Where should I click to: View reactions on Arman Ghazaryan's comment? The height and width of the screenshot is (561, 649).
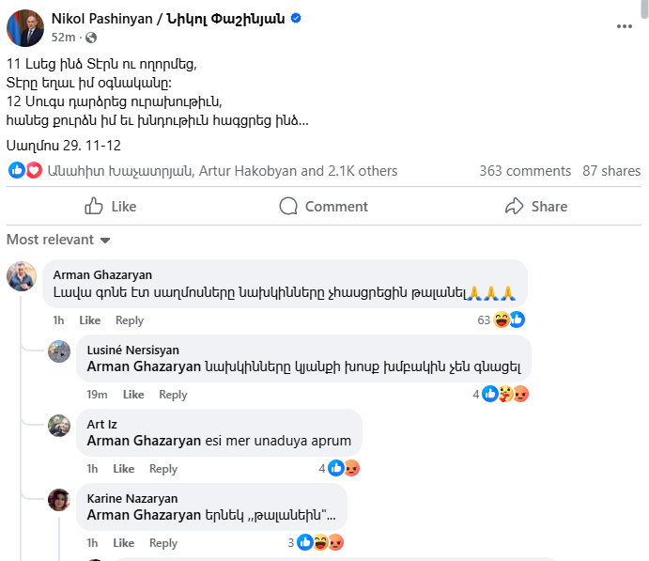(x=508, y=319)
